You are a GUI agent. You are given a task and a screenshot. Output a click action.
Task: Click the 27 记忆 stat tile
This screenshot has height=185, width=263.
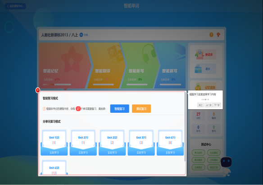tap(199, 116)
